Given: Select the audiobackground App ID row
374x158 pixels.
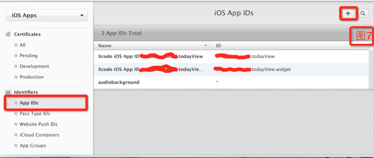Looking at the screenshot, I should click(231, 82).
